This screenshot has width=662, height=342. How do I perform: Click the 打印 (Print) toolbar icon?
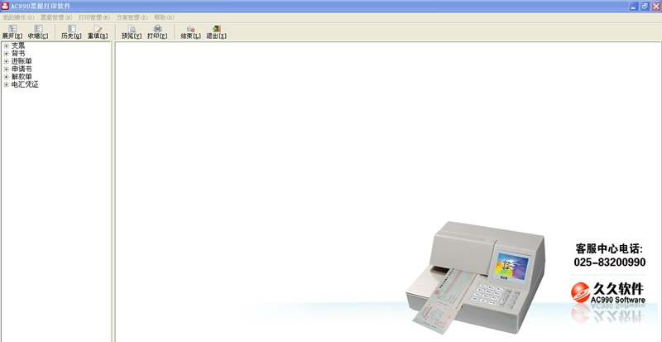tap(157, 31)
